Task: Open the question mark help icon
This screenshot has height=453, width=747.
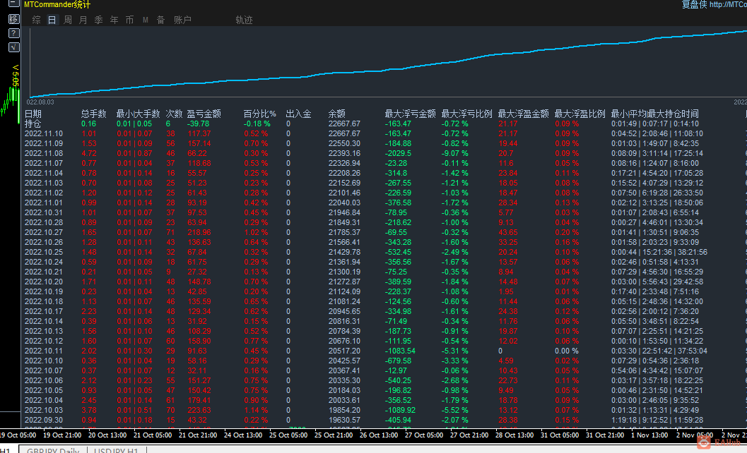Action: pyautogui.click(x=13, y=33)
